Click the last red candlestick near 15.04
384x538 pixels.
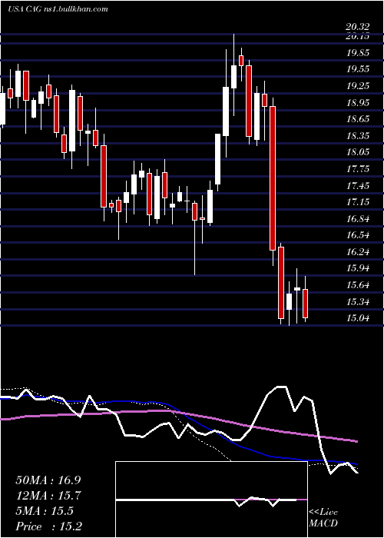305,304
